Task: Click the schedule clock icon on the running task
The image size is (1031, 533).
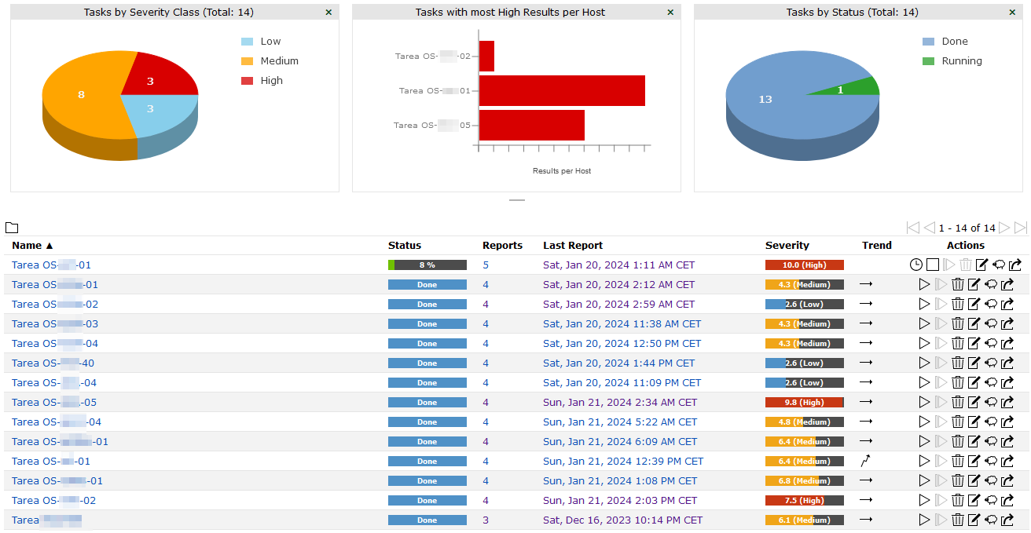Action: coord(916,265)
